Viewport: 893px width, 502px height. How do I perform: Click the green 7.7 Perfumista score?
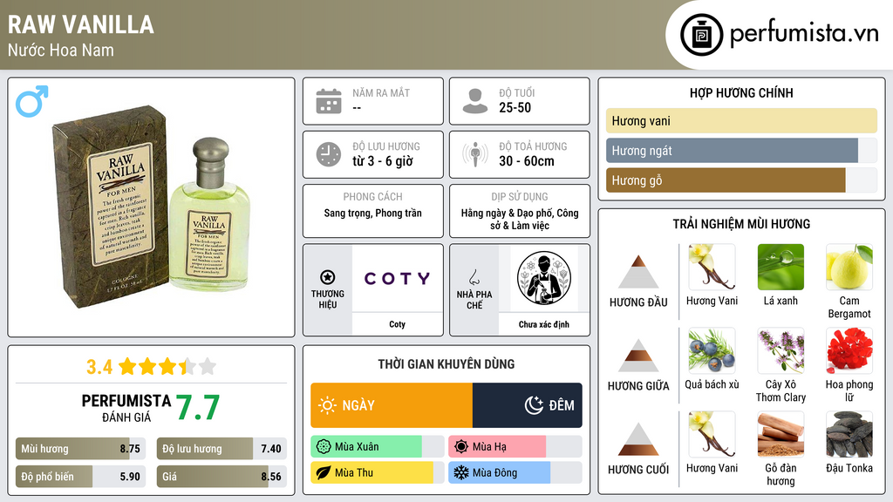click(198, 407)
